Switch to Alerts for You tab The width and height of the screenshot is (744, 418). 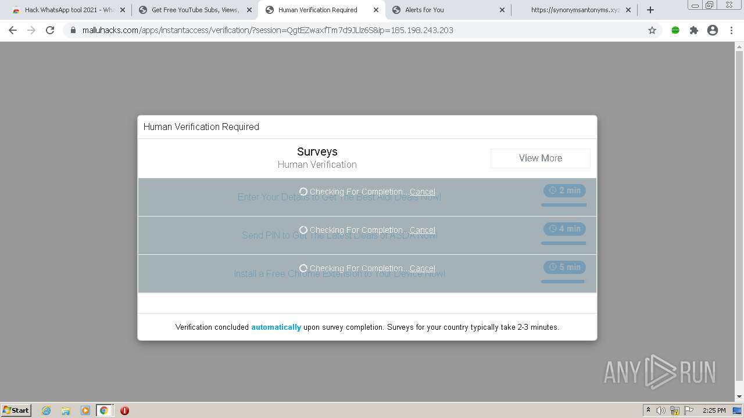tap(448, 10)
